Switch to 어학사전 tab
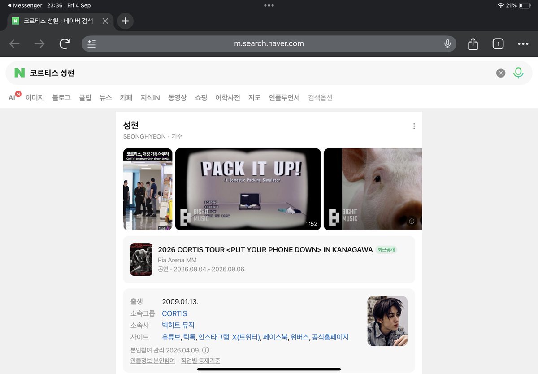The image size is (538, 374). [228, 97]
